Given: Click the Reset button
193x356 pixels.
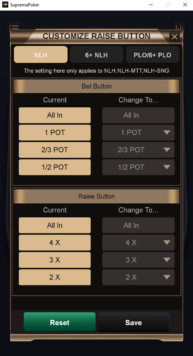Looking at the screenshot, I should click(x=60, y=322).
